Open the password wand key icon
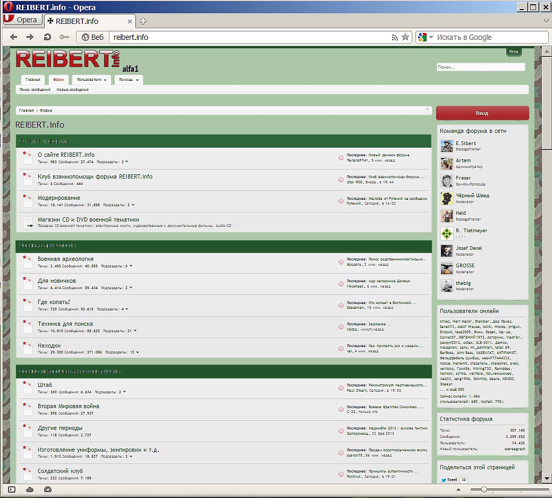The height and width of the screenshot is (498, 552). (x=64, y=37)
